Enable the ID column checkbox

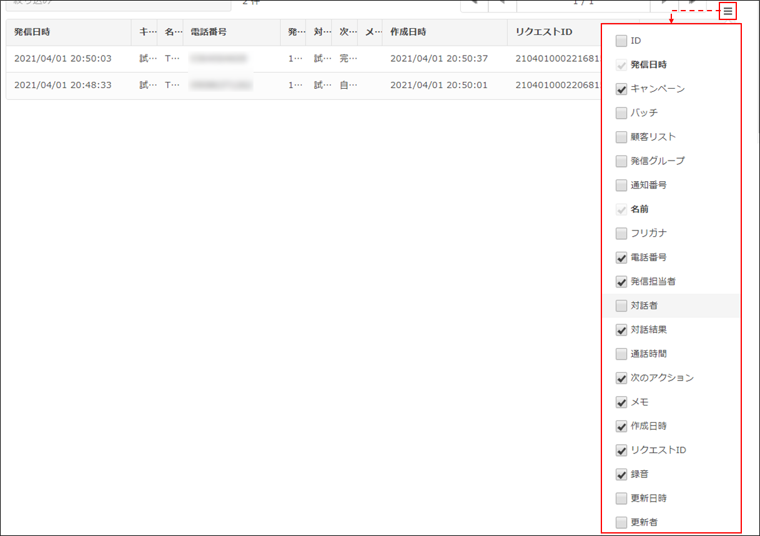click(x=621, y=41)
